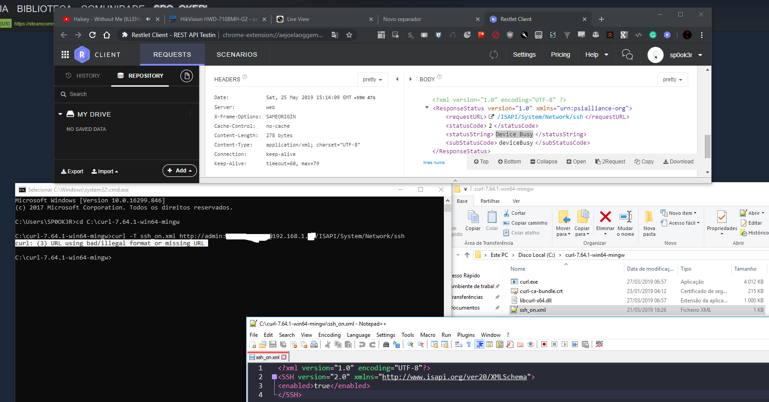Open Encoding menu in Notepad++
769x402 pixels.
click(x=329, y=335)
